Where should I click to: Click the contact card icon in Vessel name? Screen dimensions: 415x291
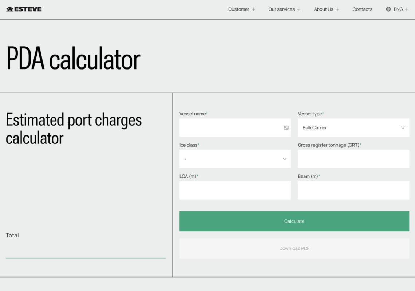(x=286, y=128)
